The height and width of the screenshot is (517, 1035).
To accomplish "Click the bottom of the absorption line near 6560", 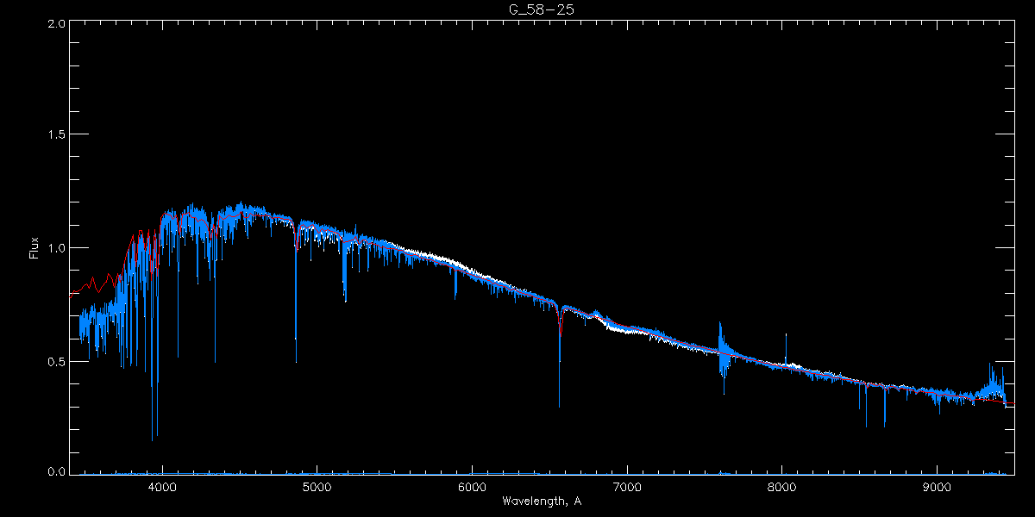I will pyautogui.click(x=560, y=405).
